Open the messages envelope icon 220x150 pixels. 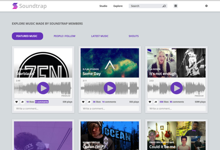coord(176,6)
